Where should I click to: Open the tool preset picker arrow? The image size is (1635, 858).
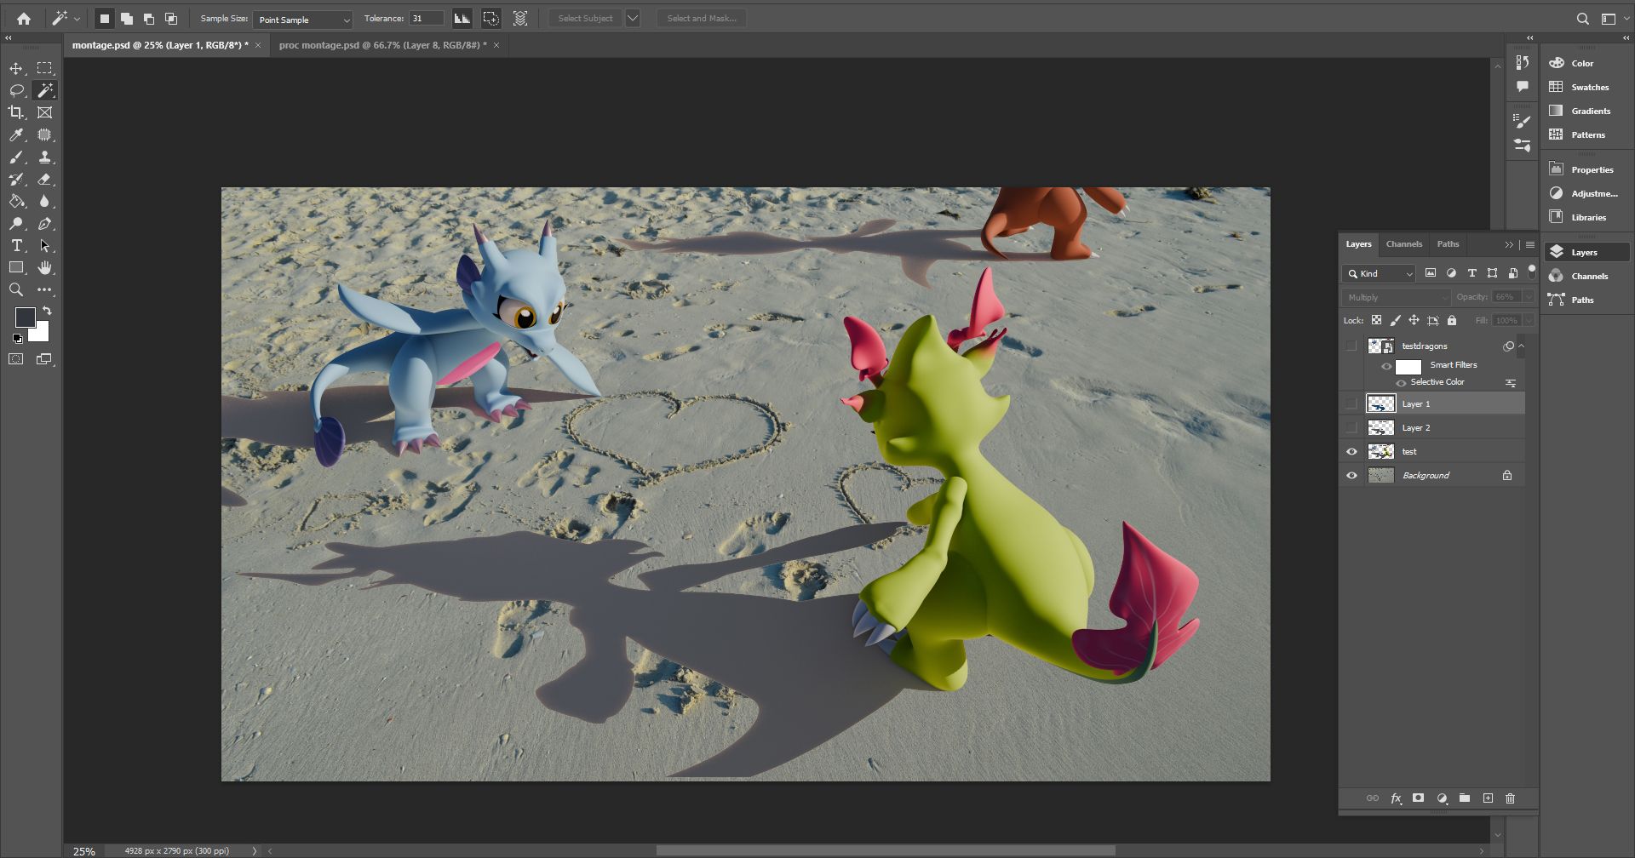pos(77,18)
